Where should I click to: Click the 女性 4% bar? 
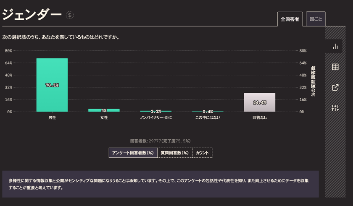104,110
